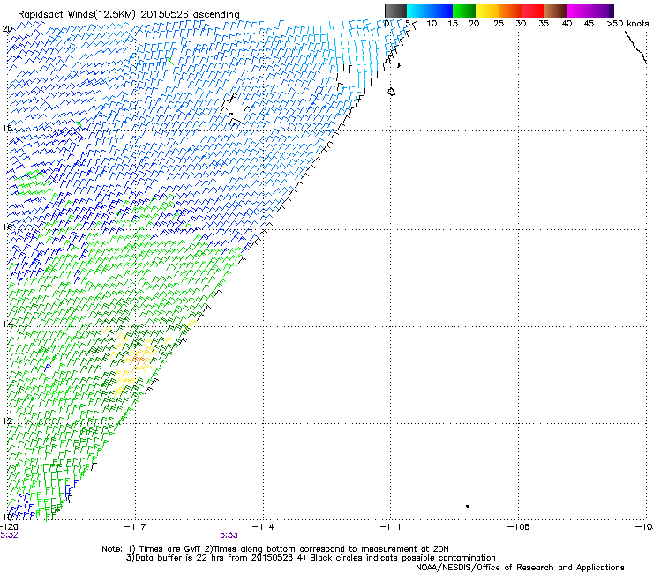The height and width of the screenshot is (573, 653).
Task: Click legend tick label '25'
Action: pyautogui.click(x=499, y=24)
